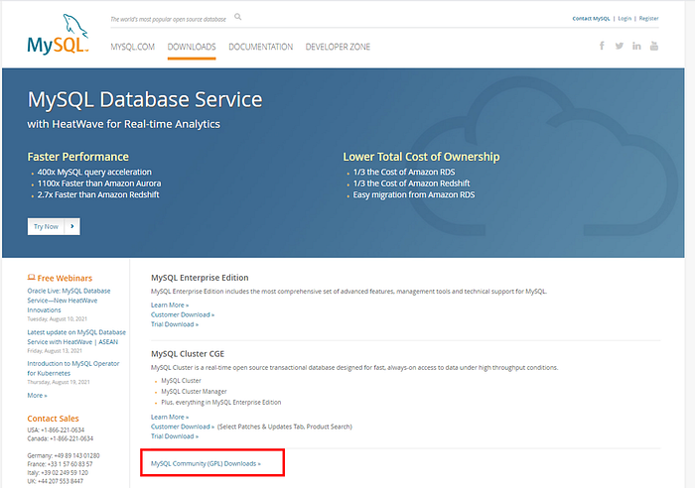Viewport: 695px width, 488px height.
Task: Click MySQL Cluster CGE Learn More link
Action: click(170, 417)
